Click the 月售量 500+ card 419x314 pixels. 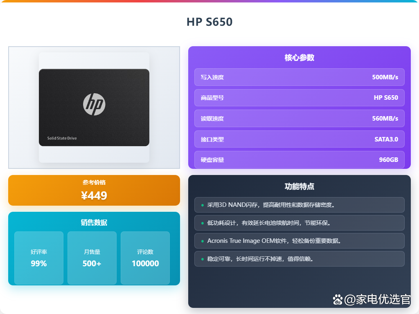click(x=92, y=258)
